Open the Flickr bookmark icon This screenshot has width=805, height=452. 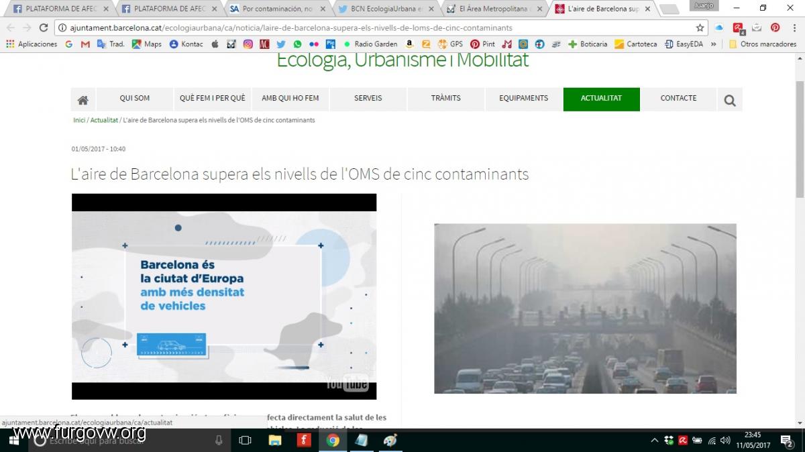click(314, 44)
